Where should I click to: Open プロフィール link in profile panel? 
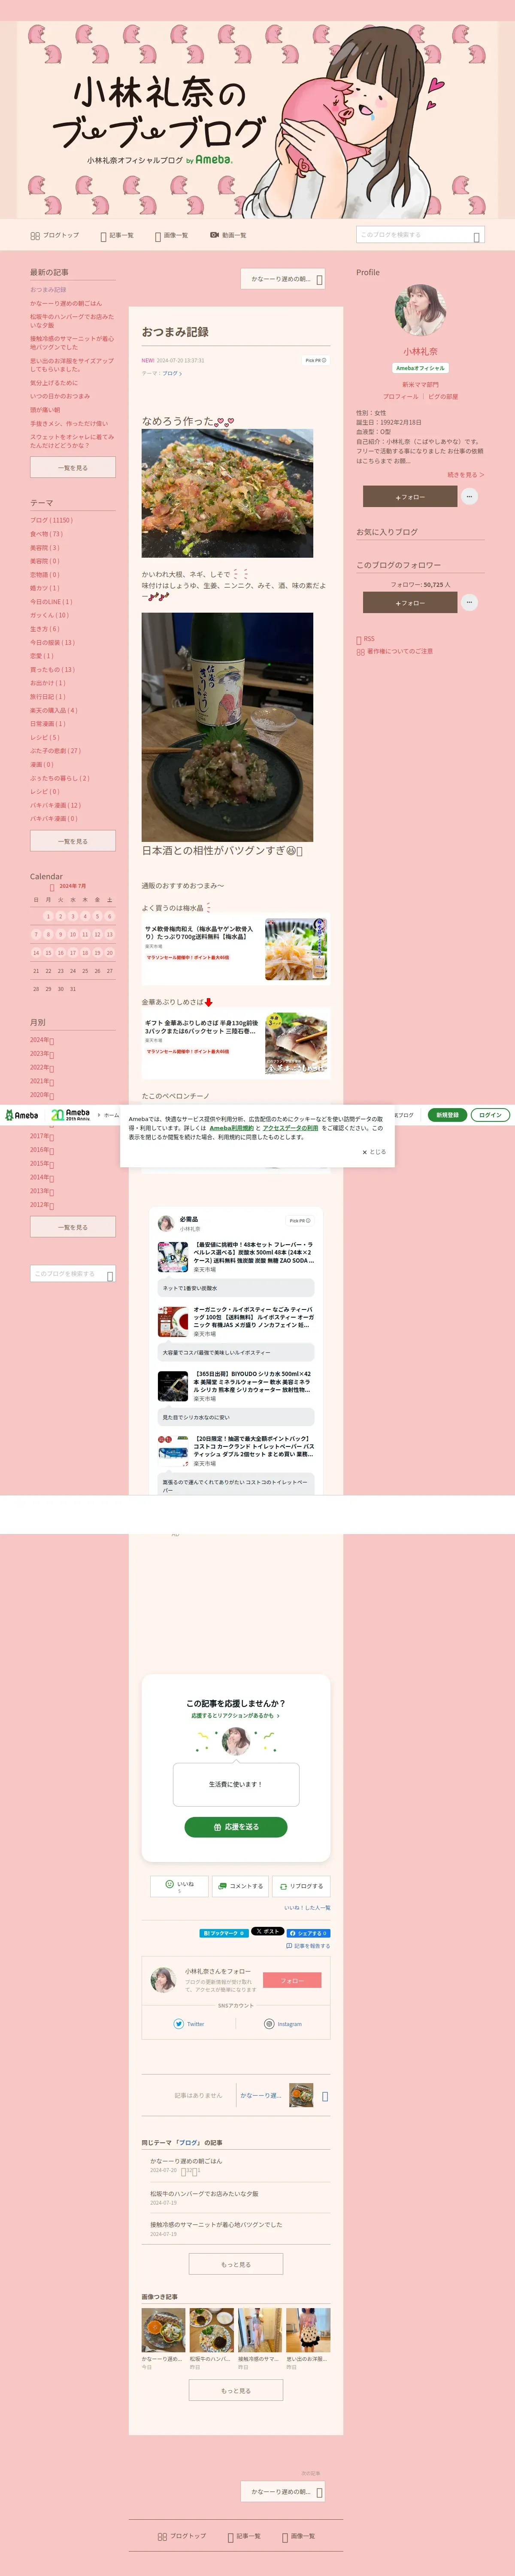400,397
